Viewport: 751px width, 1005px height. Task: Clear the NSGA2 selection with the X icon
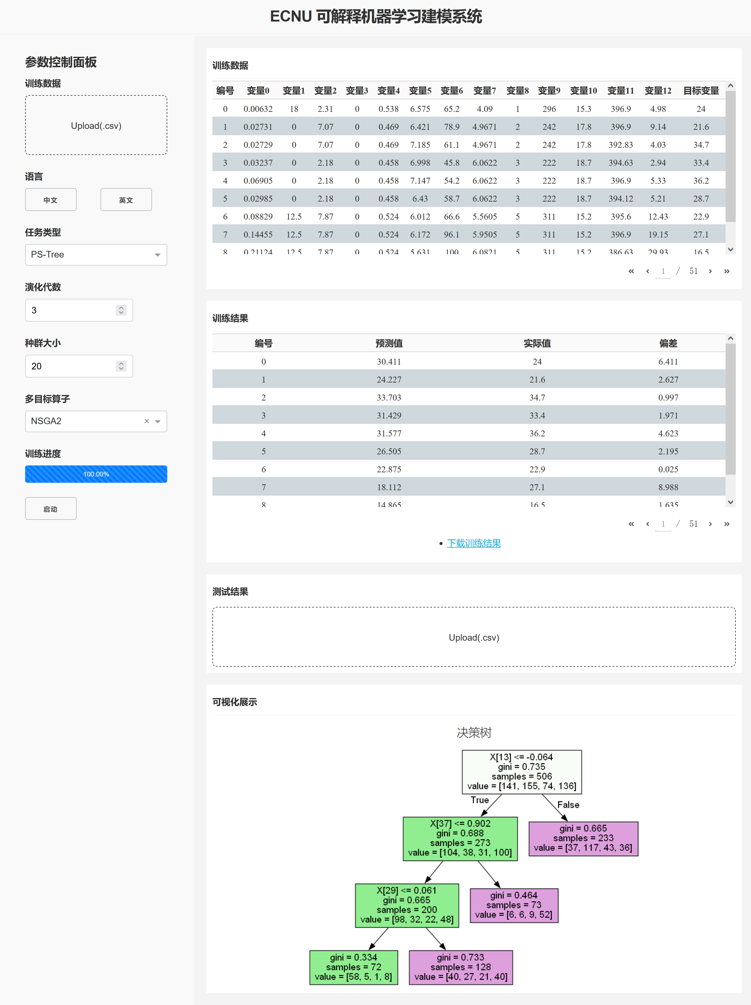pos(146,421)
